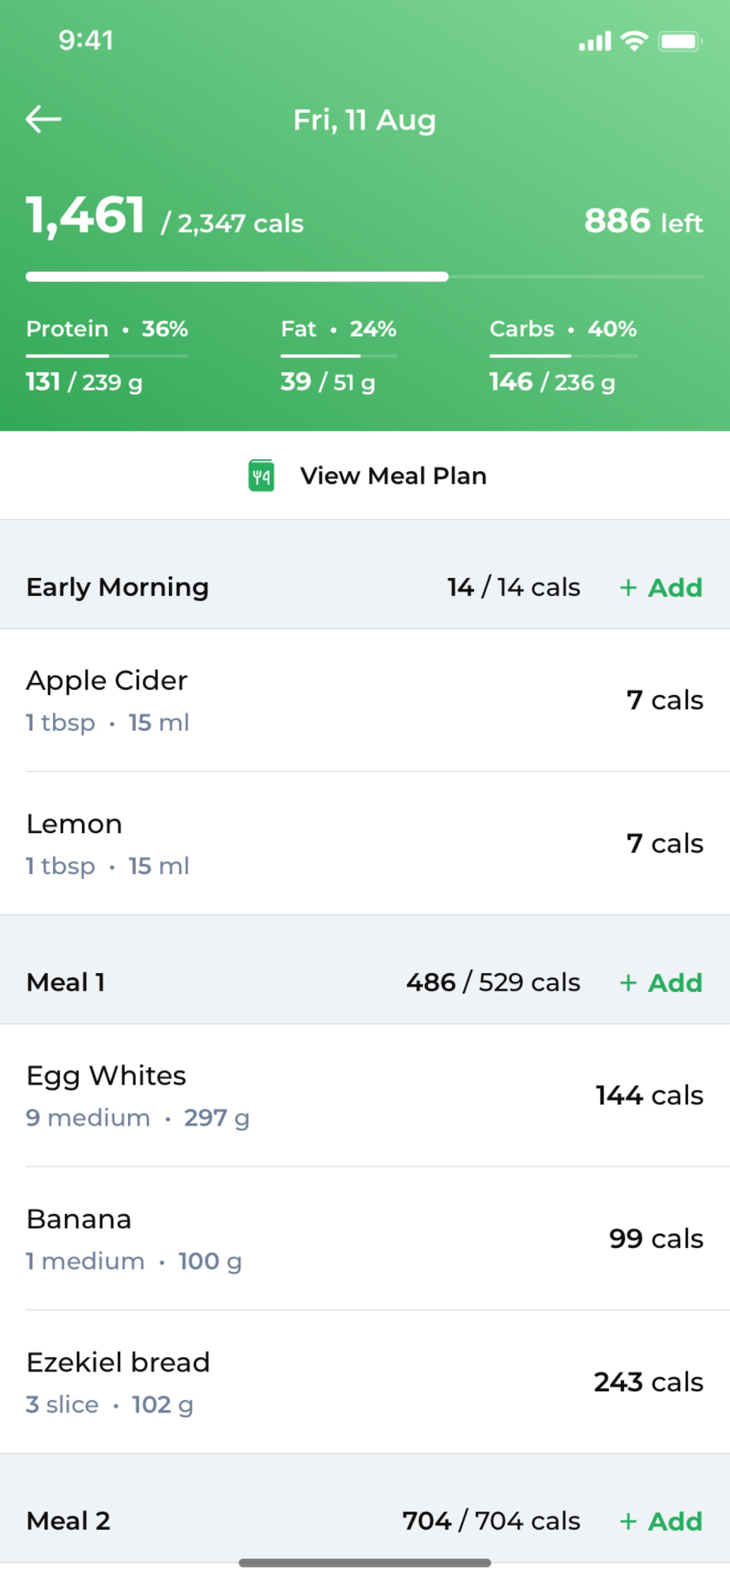Add food to Early Morning
Viewport: 730px width, 1581px height.
(x=661, y=587)
